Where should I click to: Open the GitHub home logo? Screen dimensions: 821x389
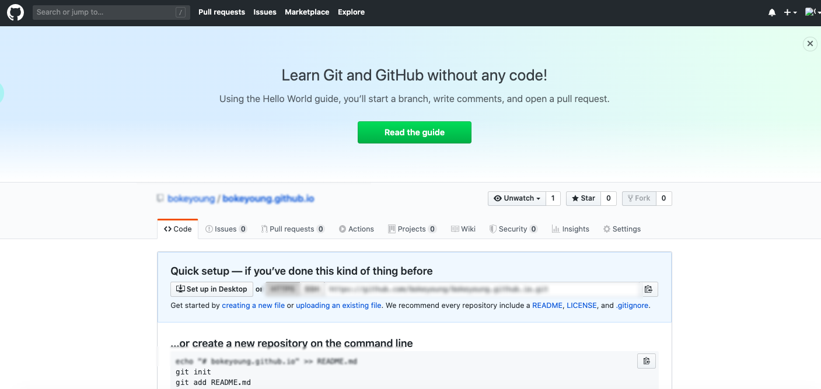tap(15, 12)
